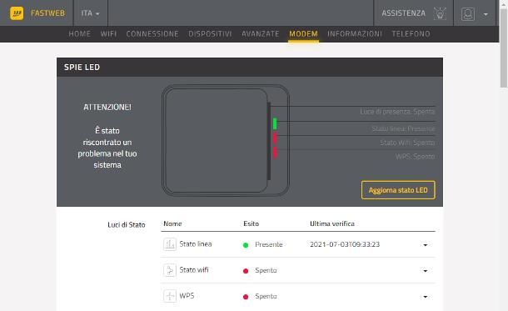Click the red dot in Stato wifi row
The width and height of the screenshot is (508, 311).
[246, 271]
